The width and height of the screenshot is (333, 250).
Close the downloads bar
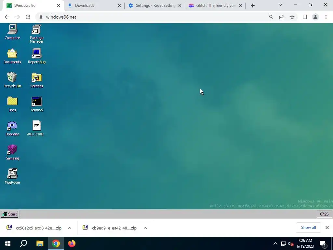327,228
